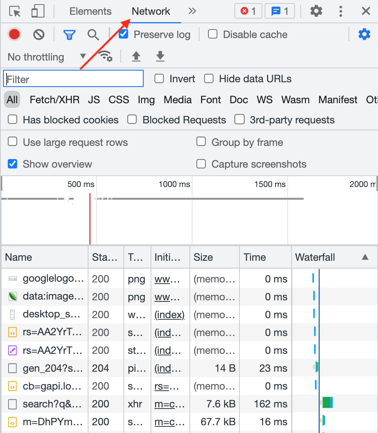This screenshot has height=433, width=378.
Task: Select the cb=gapi.lo request row
Action: 189,386
